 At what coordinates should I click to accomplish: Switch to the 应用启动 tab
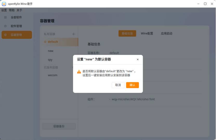coord(167,34)
